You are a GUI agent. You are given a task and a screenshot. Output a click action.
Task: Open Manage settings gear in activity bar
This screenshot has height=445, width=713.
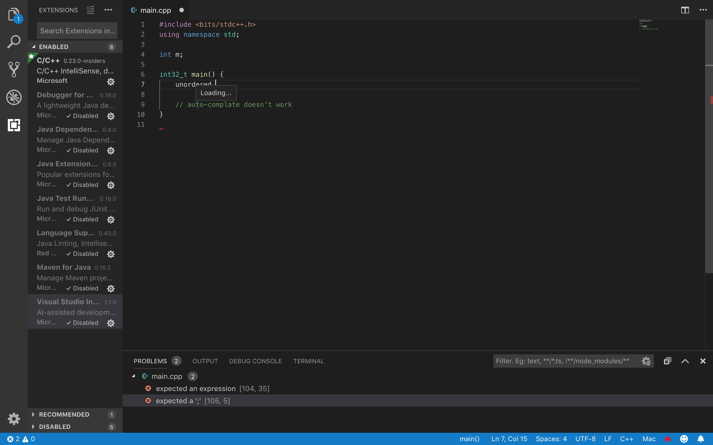[14, 419]
